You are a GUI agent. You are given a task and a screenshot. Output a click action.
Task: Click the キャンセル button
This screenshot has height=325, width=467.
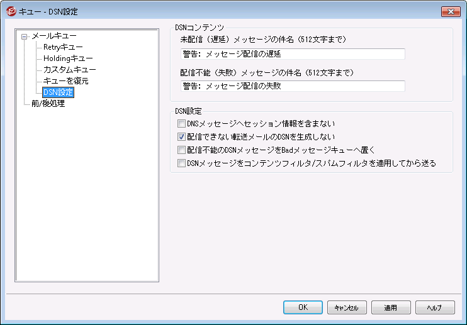[346, 307]
